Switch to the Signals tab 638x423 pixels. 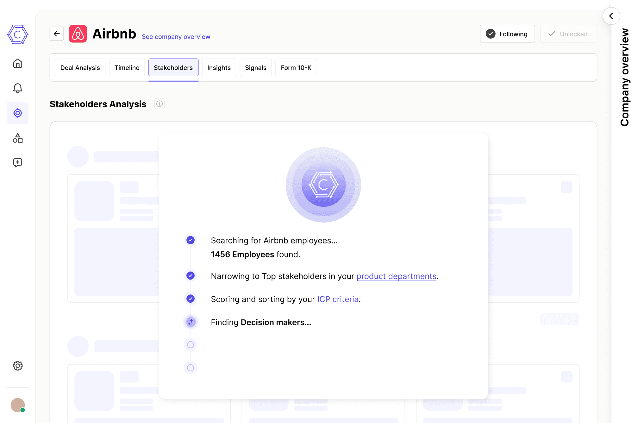point(256,67)
